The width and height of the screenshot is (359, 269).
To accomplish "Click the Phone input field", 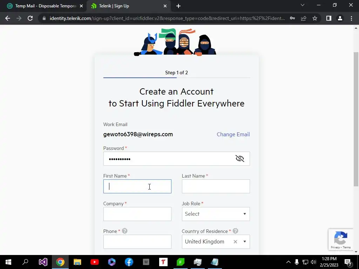I will coord(137,242).
